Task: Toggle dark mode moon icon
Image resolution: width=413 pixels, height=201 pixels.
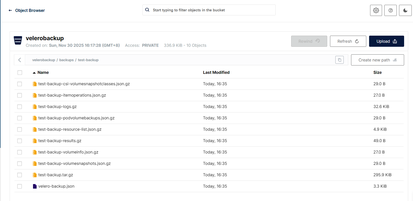Action: (405, 10)
